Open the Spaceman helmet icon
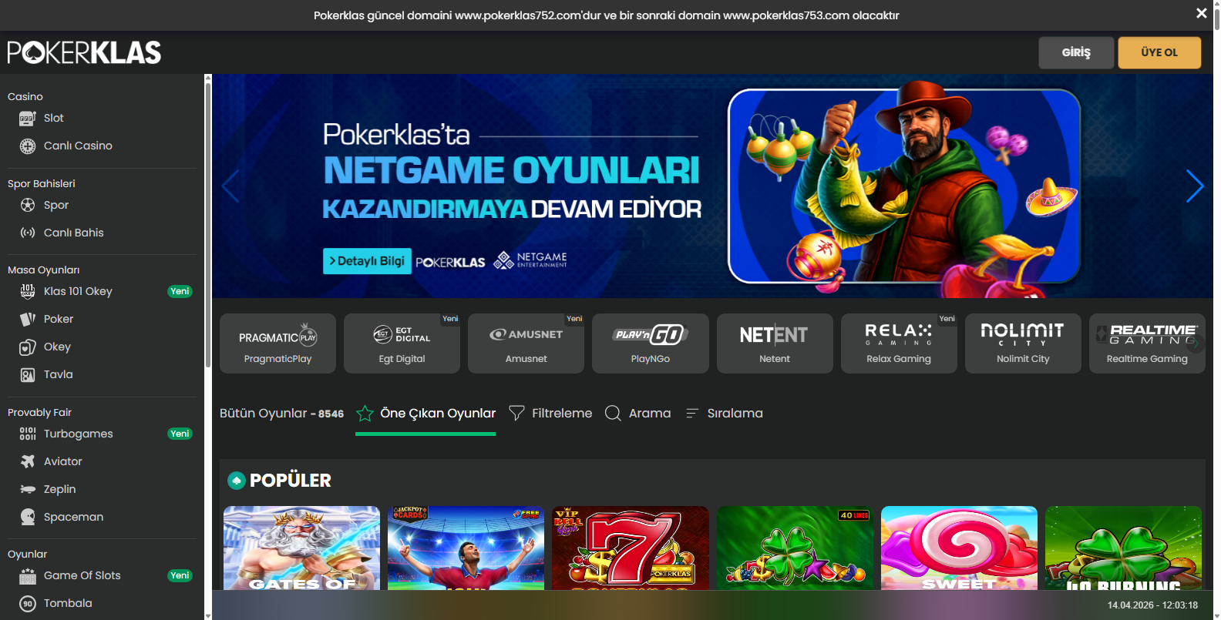This screenshot has height=620, width=1221. pyautogui.click(x=28, y=517)
